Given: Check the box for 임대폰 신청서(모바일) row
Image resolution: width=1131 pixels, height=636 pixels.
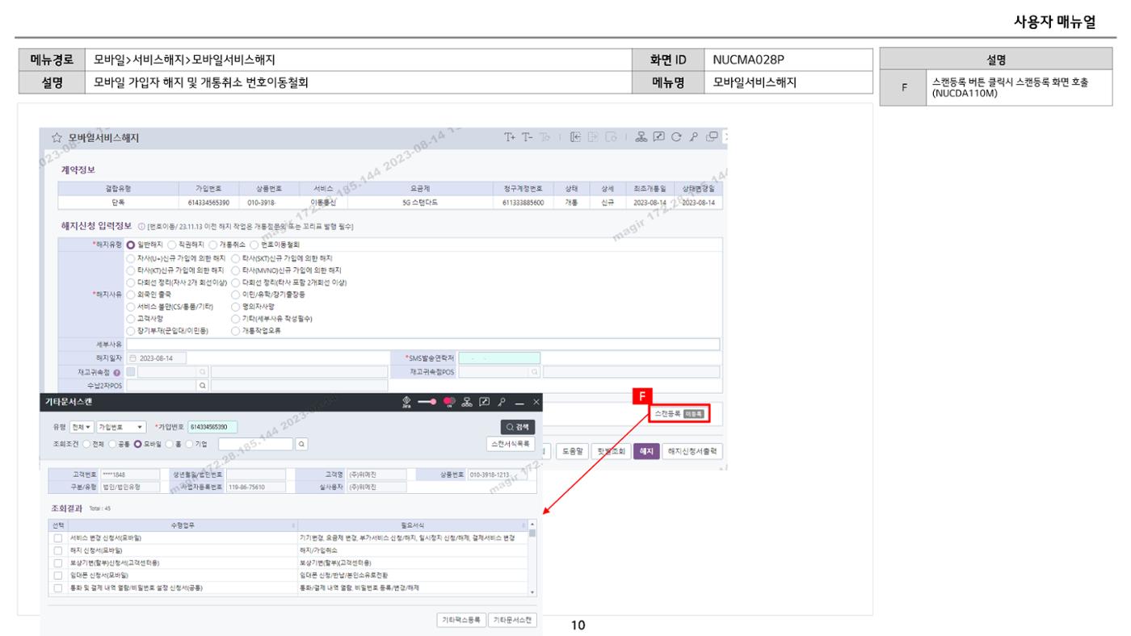Looking at the screenshot, I should (x=57, y=575).
